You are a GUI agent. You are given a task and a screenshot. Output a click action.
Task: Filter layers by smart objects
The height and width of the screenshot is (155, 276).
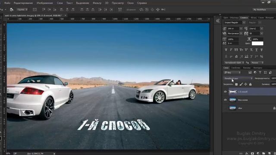click(x=270, y=72)
